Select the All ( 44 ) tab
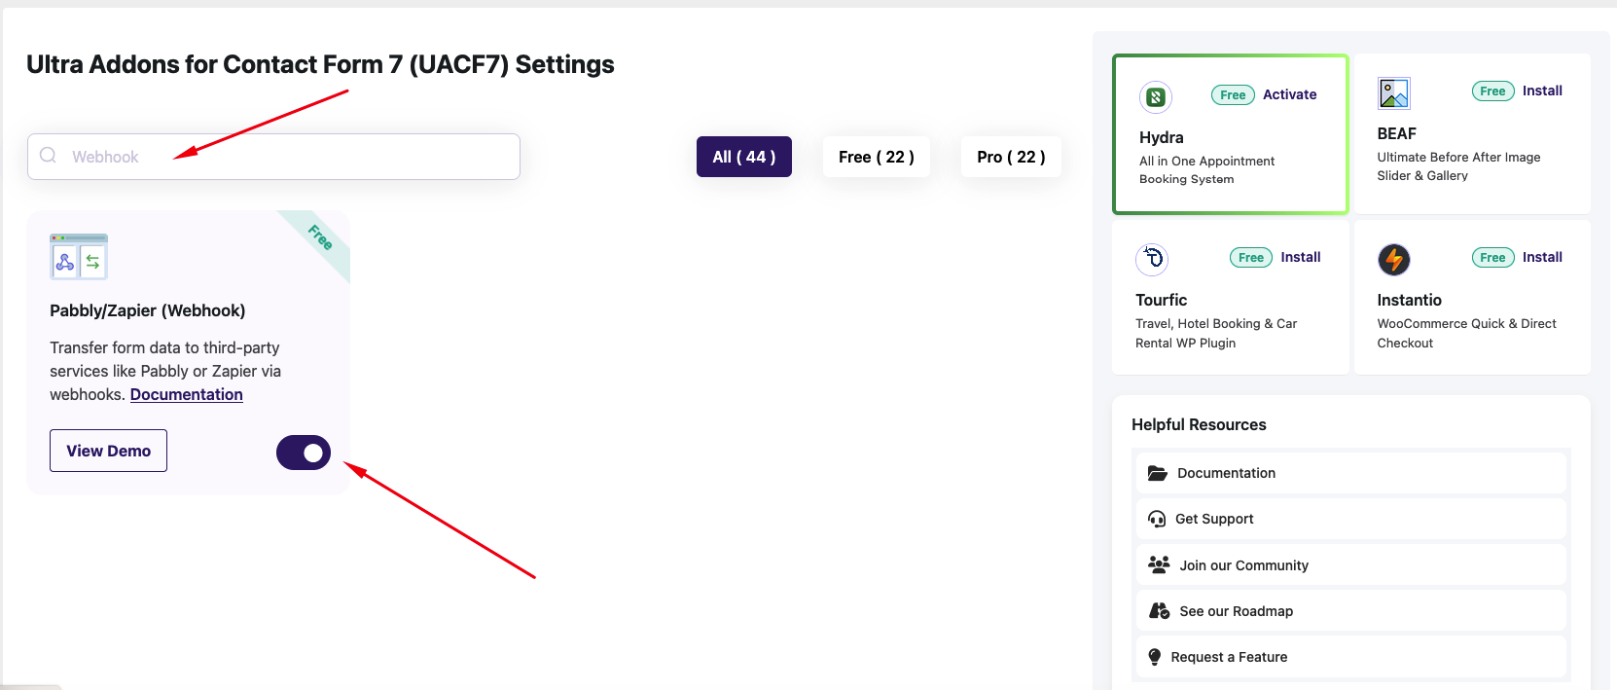Screen dimensions: 1617x690 pos(743,156)
